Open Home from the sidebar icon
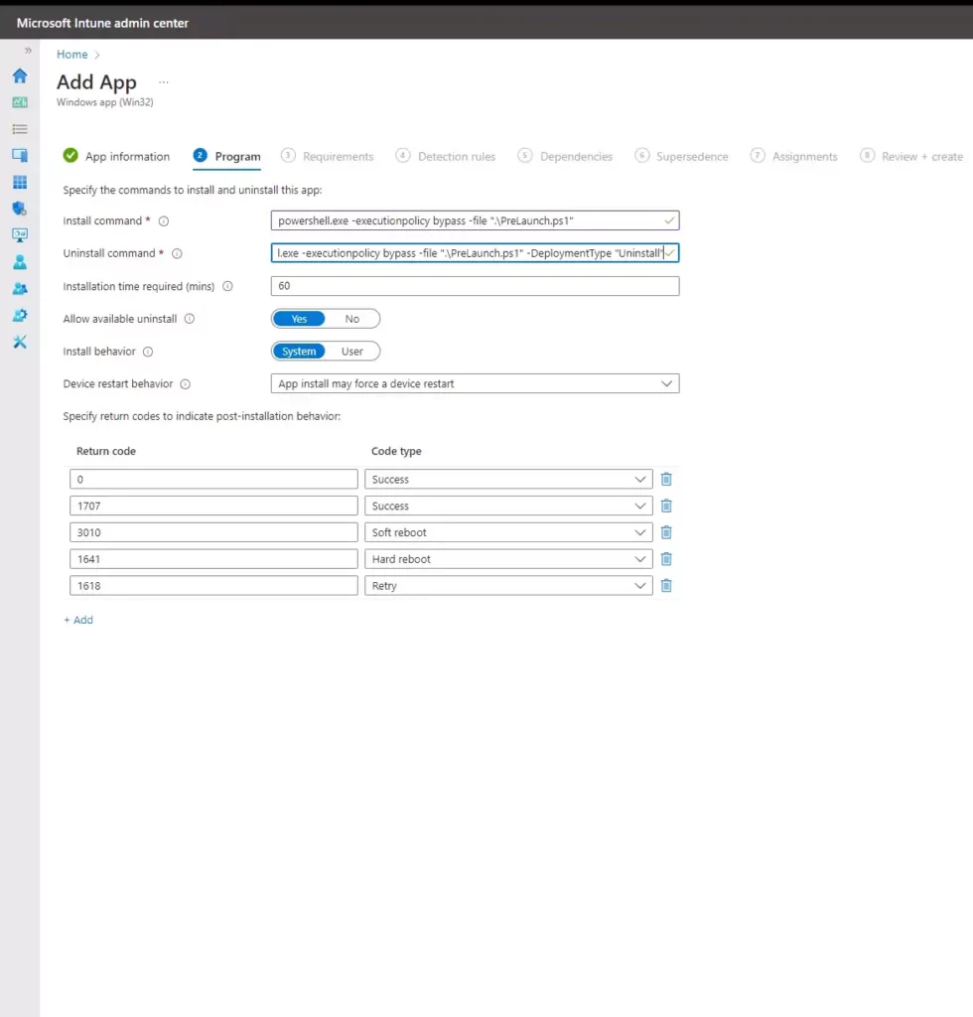 (20, 75)
